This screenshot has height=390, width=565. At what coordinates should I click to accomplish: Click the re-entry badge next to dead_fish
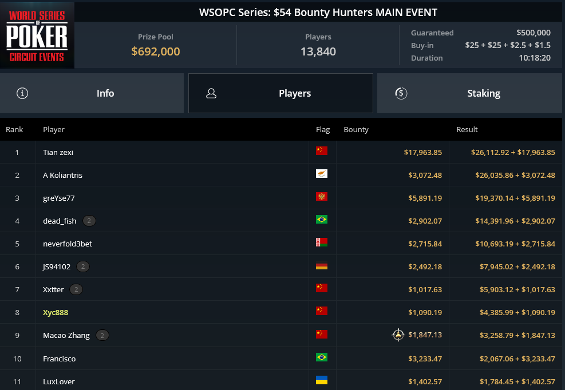(x=89, y=221)
